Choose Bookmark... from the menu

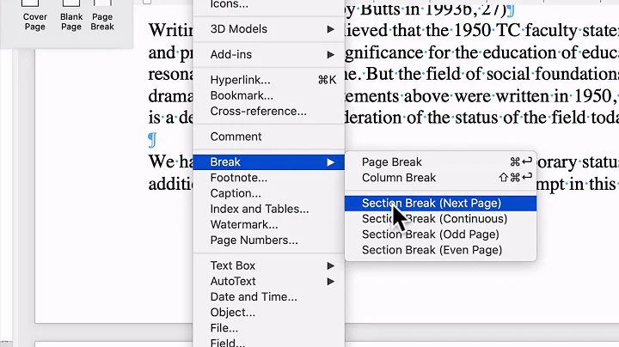[x=268, y=96]
